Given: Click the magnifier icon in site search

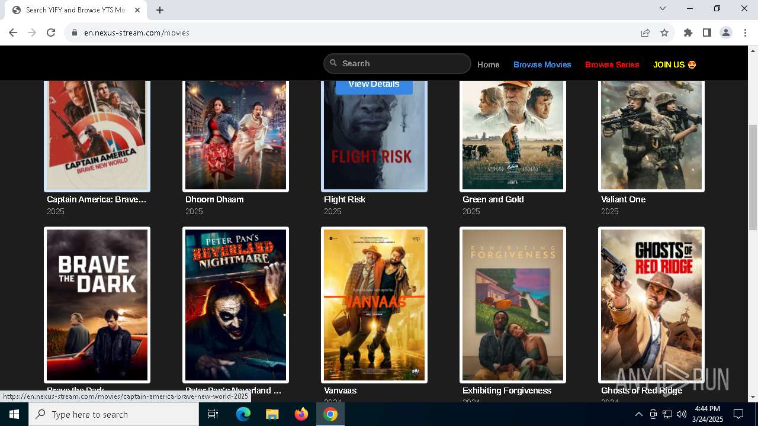Looking at the screenshot, I should click(x=333, y=63).
